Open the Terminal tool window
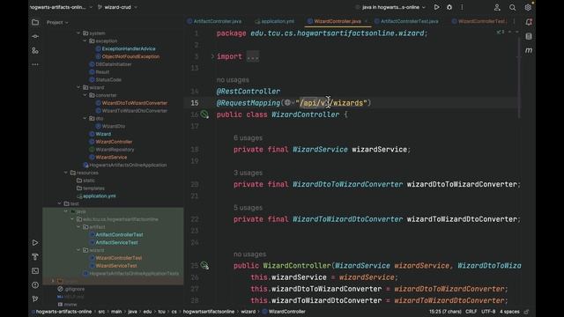Screen dimensions: 564x317 [x=35, y=270]
